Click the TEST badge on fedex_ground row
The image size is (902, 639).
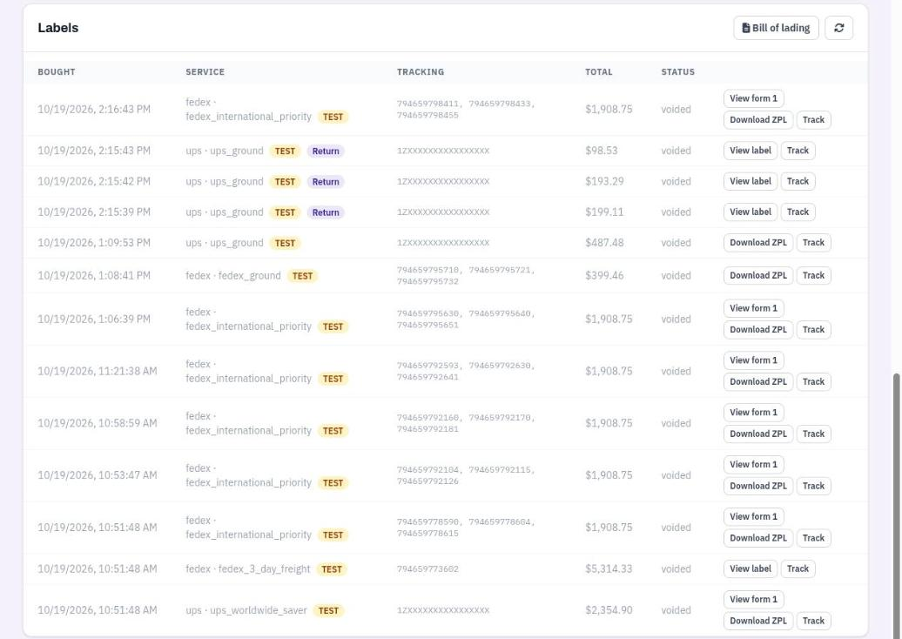(x=302, y=276)
